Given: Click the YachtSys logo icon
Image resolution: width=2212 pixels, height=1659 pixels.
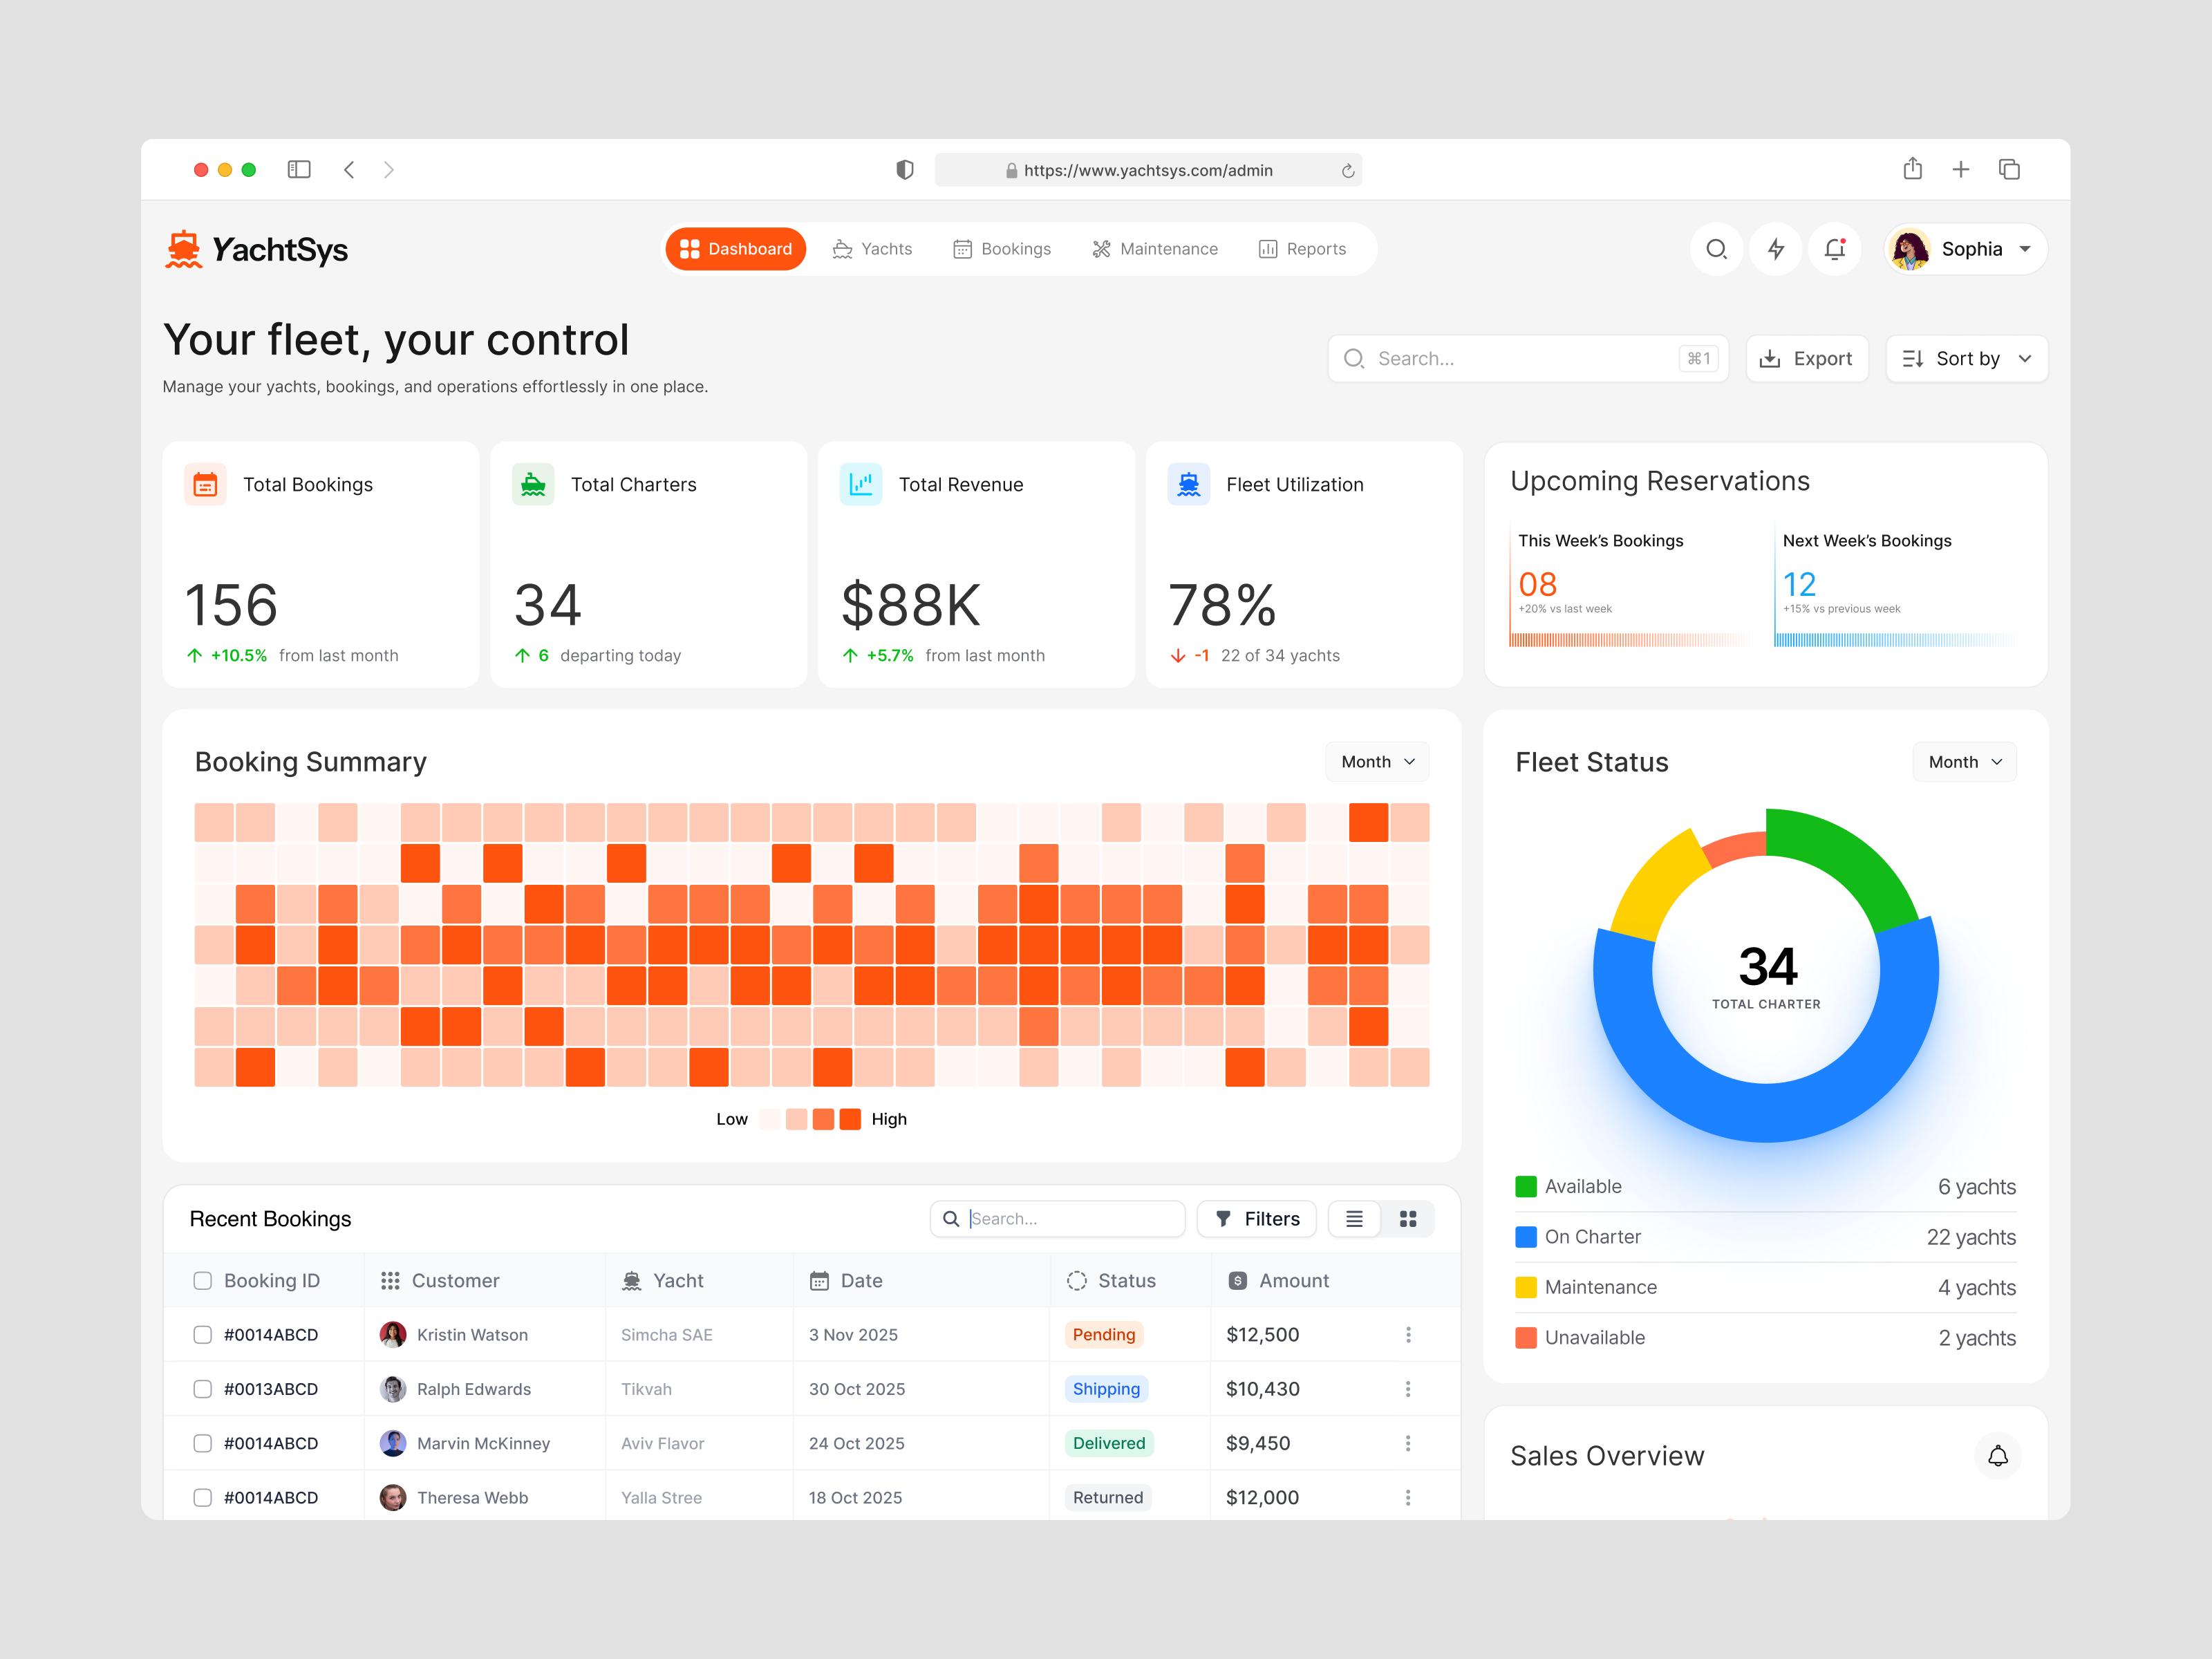Looking at the screenshot, I should (183, 249).
